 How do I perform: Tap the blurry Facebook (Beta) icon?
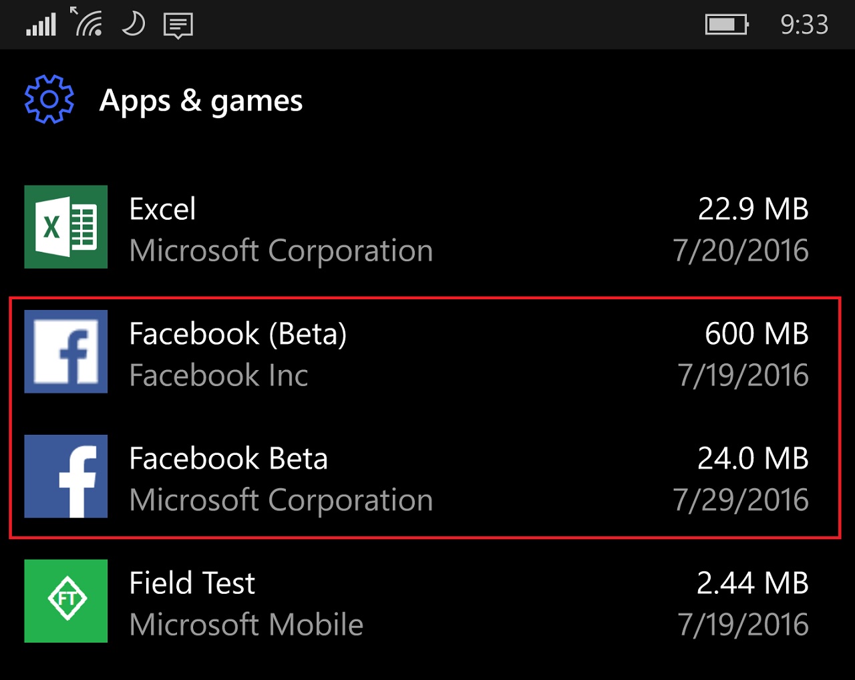pos(65,351)
